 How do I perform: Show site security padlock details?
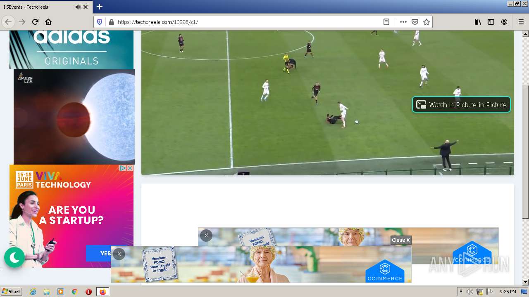pyautogui.click(x=111, y=22)
